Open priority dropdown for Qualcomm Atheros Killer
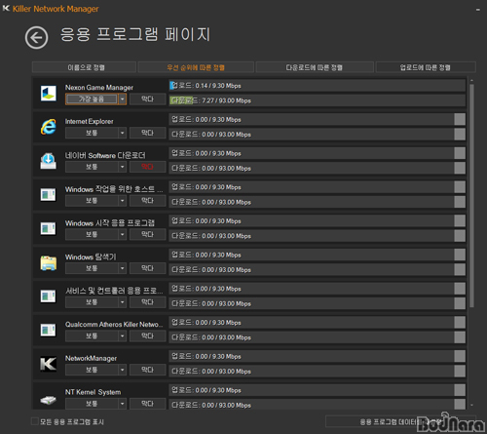The image size is (487, 434). coord(122,335)
